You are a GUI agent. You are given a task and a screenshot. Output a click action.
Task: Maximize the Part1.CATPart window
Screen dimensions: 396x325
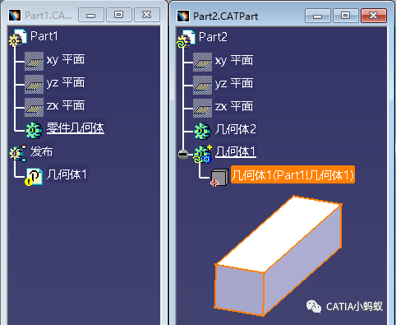pyautogui.click(x=119, y=15)
